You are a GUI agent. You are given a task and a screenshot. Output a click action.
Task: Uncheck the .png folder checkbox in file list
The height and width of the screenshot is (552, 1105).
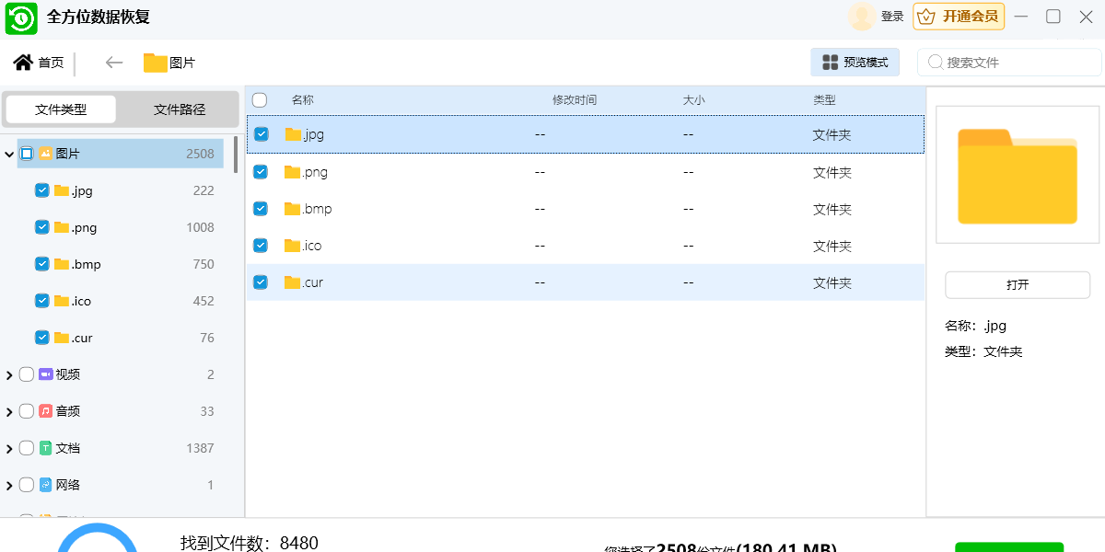click(x=261, y=172)
